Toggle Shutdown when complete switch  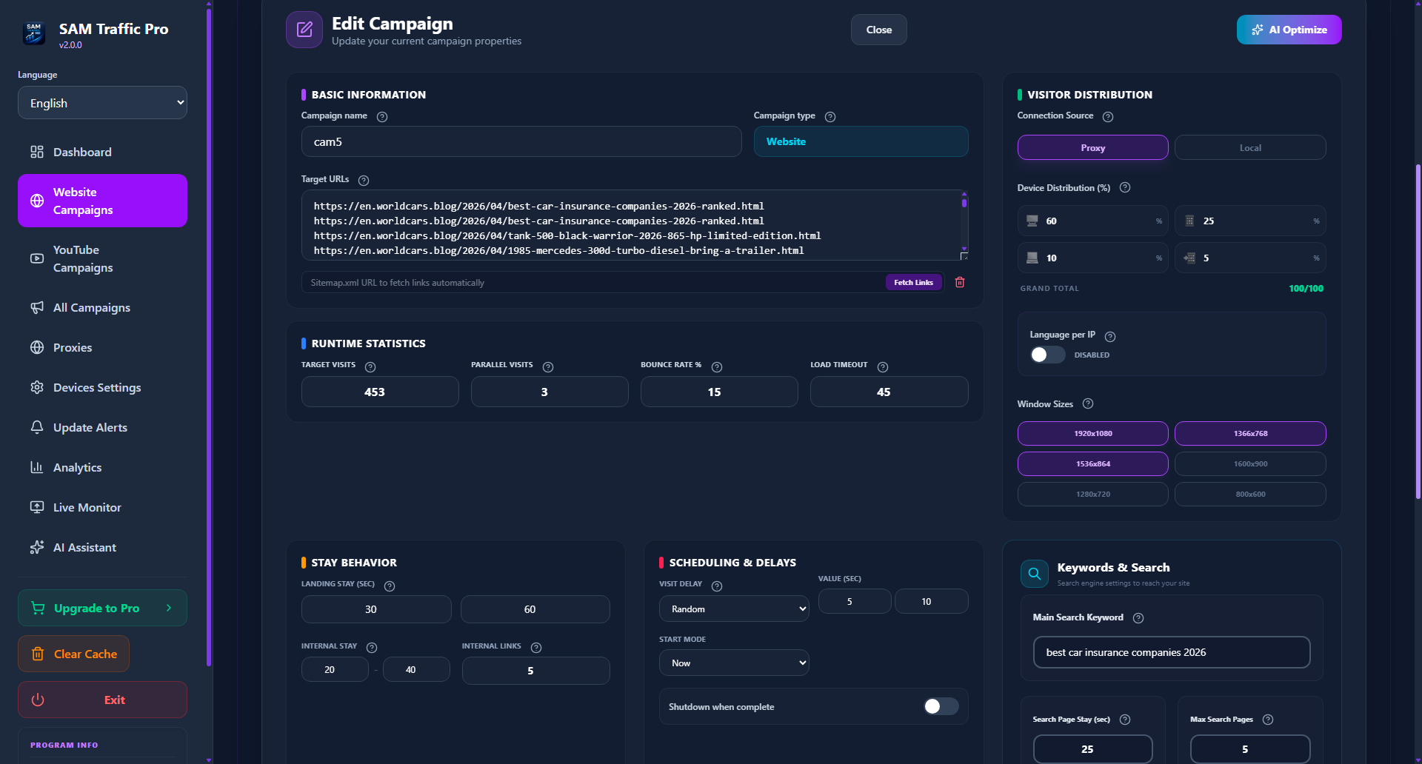[941, 706]
